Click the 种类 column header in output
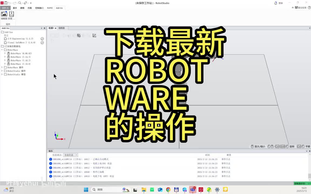311x194 pixels. (x=229, y=155)
